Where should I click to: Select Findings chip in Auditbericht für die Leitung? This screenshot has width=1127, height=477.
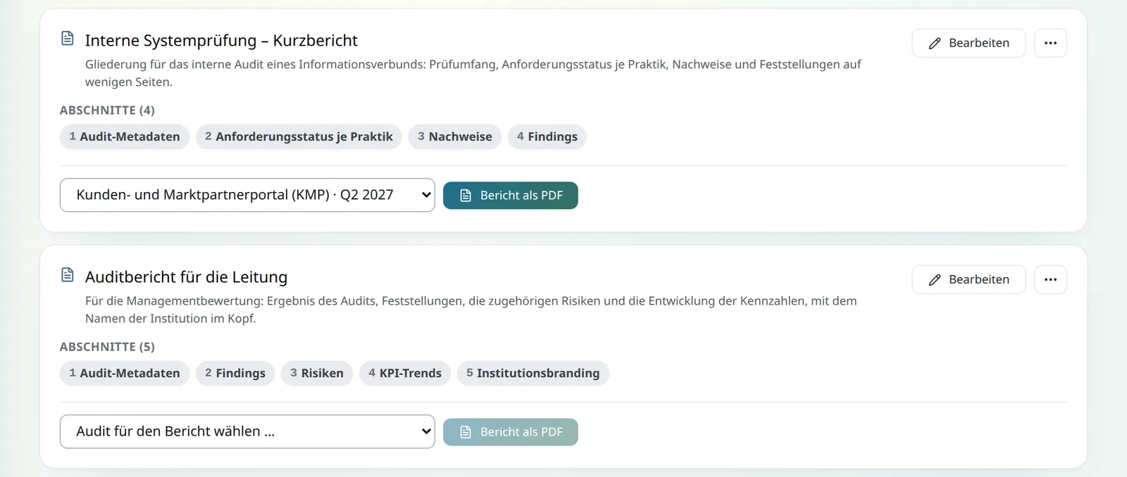pos(235,373)
